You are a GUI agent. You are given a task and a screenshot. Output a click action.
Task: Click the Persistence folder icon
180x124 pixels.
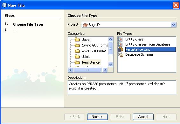pos(77,62)
